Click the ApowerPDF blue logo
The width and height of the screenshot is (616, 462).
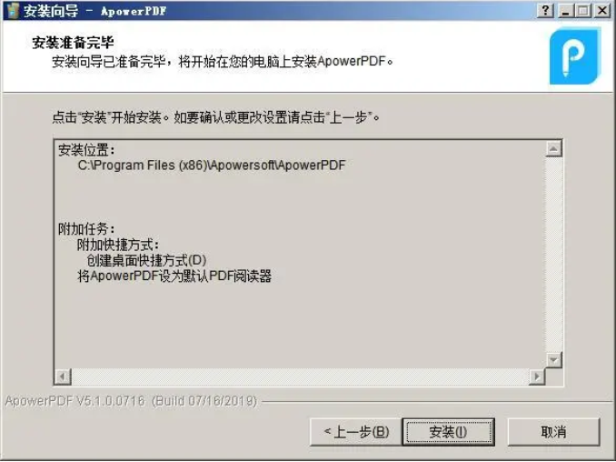click(575, 55)
